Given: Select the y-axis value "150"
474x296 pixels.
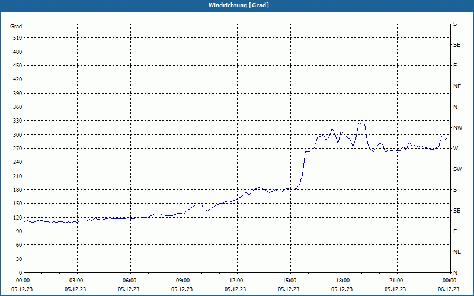Looking at the screenshot, I should pos(18,204).
